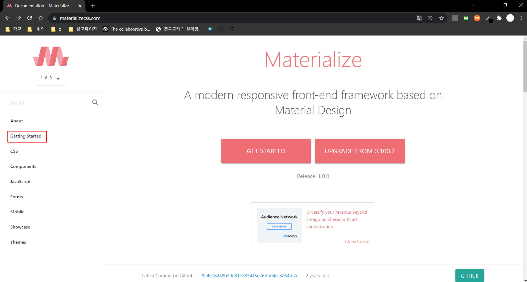Open the z_ bookmark folder
Screen dimensions: 527x282
click(57, 29)
